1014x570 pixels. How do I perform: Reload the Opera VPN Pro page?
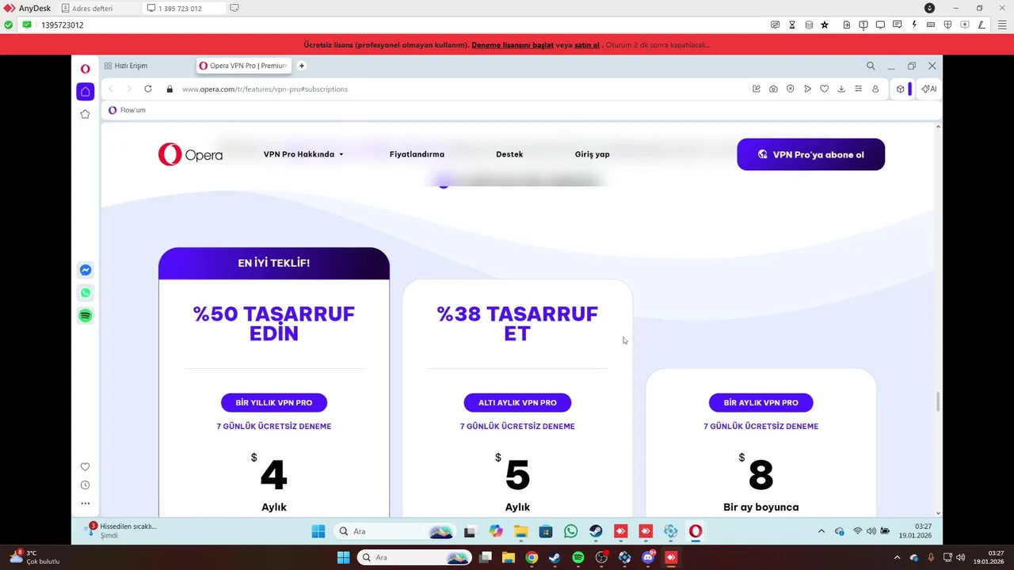[x=148, y=89]
